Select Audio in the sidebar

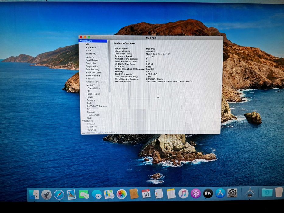pyautogui.click(x=88, y=51)
